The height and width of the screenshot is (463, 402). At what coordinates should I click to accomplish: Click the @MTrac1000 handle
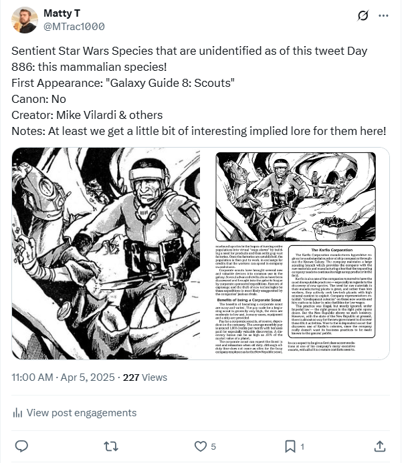[x=74, y=27]
